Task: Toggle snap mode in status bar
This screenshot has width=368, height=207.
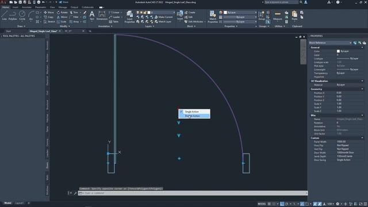Action: (x=274, y=204)
